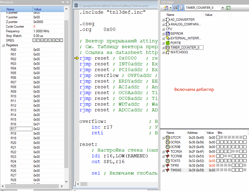
Task: Click the TCCR0A register flag icon
Action: pyautogui.click(x=167, y=152)
